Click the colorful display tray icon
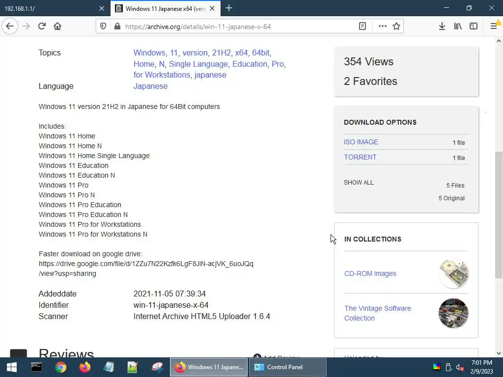The height and width of the screenshot is (377, 503). point(437,367)
